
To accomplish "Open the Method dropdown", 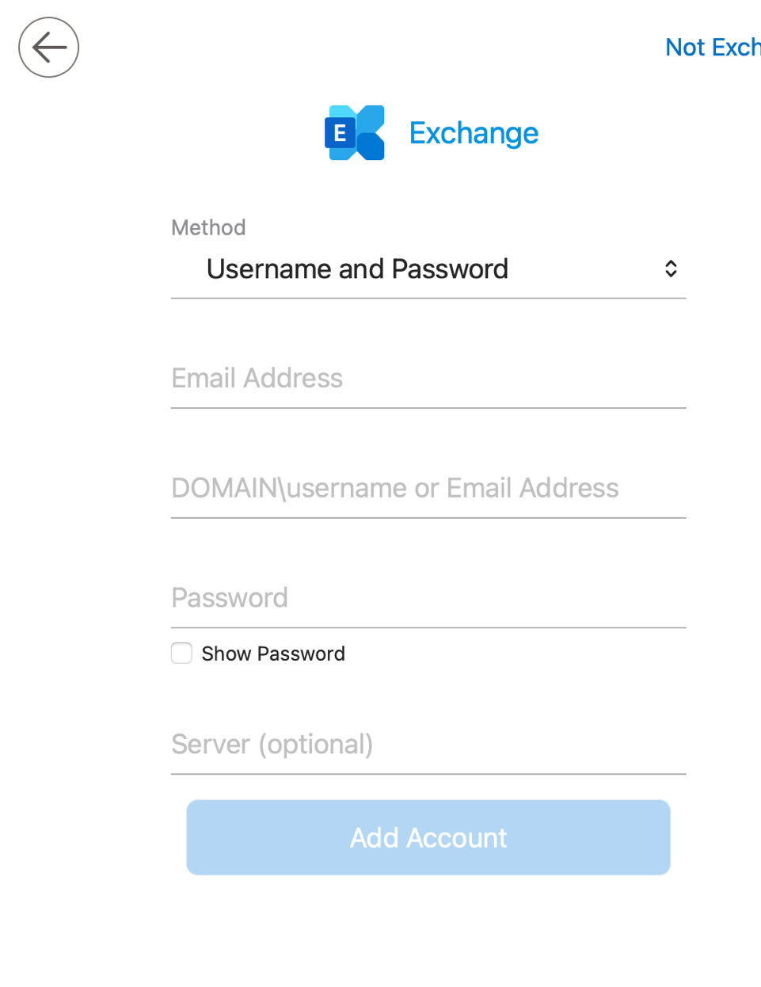I will pos(428,269).
